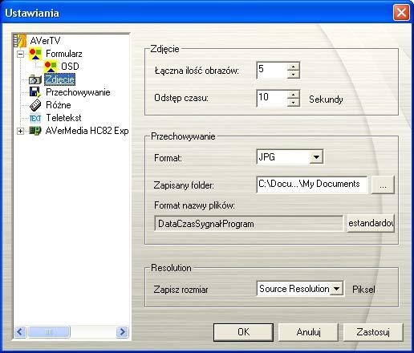The image size is (414, 353).
Task: Select Zdjęcie in the settings tree
Action: 59,79
